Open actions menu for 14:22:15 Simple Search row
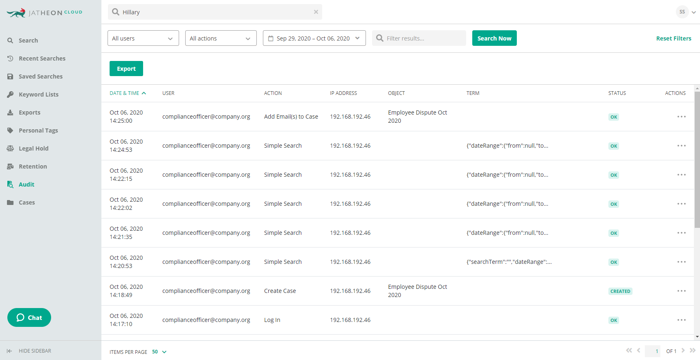 [681, 175]
